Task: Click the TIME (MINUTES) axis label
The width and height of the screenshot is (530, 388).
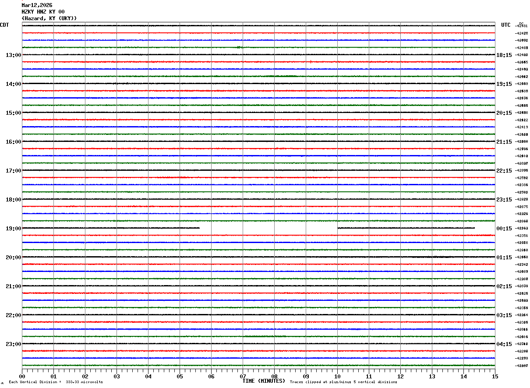Action: (x=264, y=381)
